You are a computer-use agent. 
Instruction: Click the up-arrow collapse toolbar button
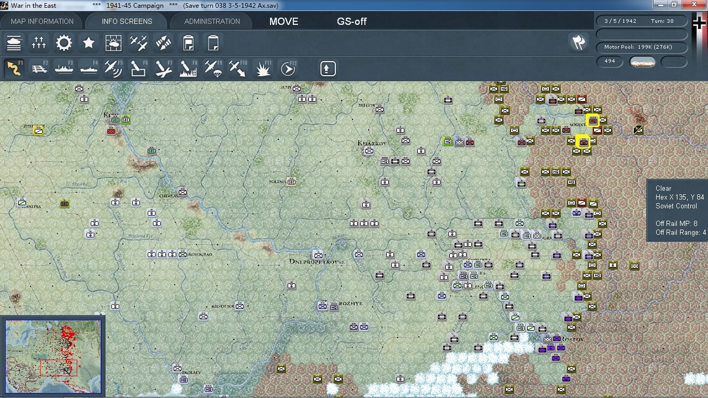point(328,68)
